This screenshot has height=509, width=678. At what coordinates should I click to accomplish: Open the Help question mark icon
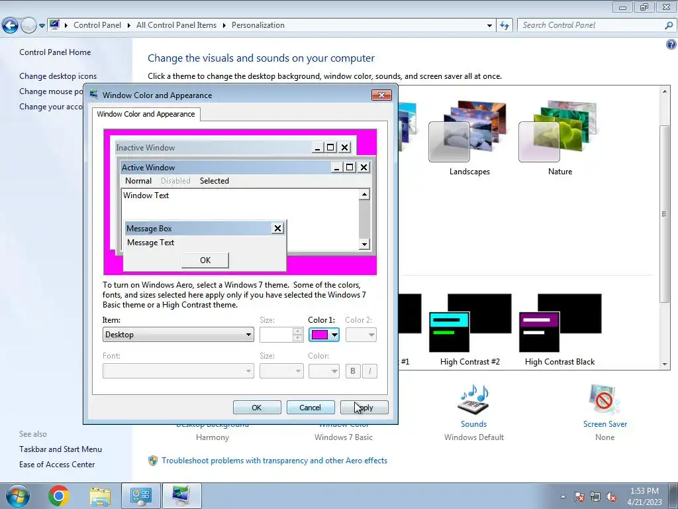(x=671, y=44)
